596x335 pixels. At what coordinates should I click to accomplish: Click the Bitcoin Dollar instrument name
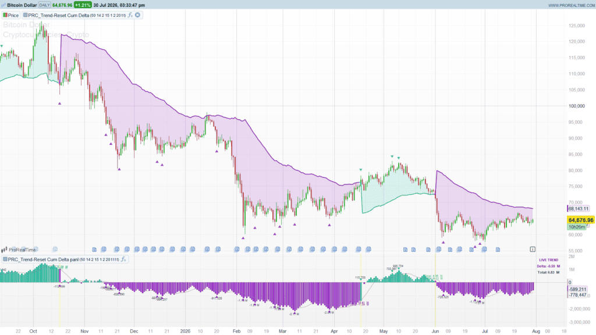click(22, 5)
